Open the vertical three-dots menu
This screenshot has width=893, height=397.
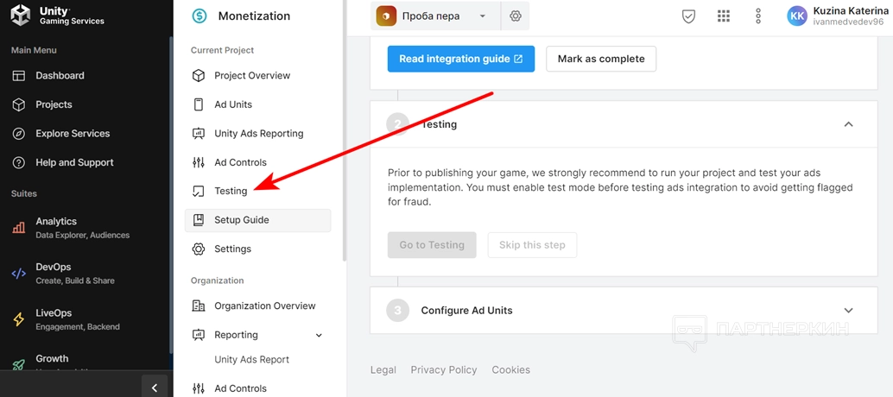click(x=758, y=16)
